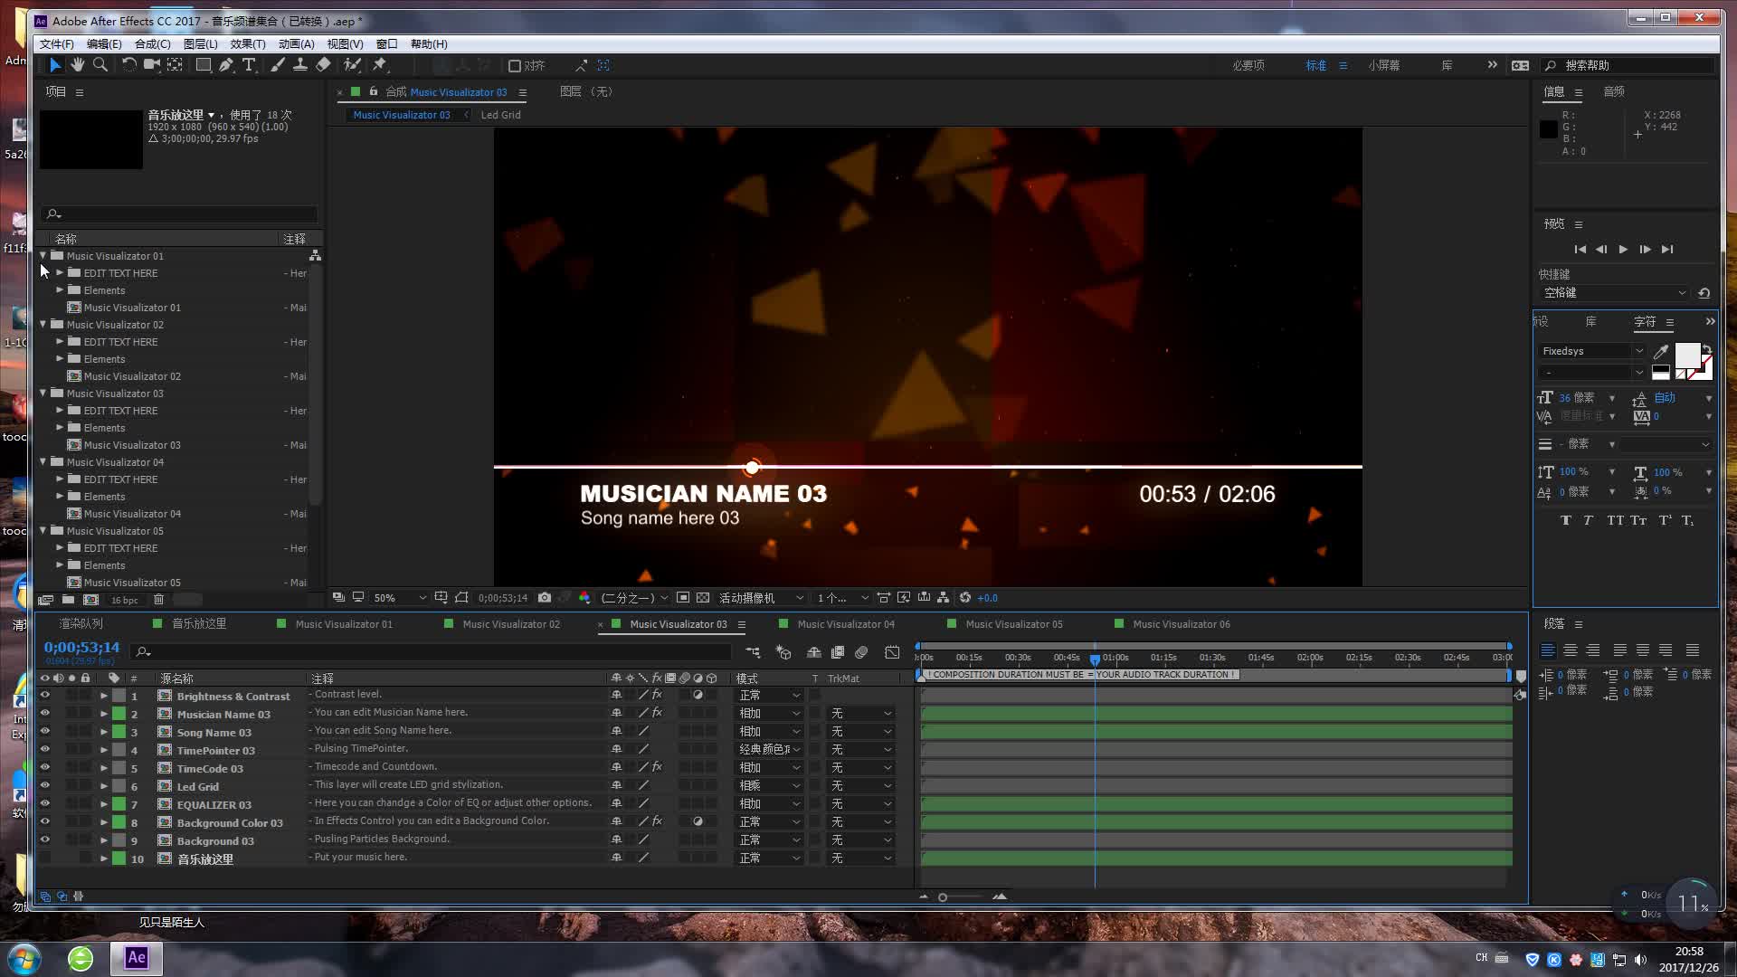Enable motion blur switch in the timeline
Screen dimensions: 1737x977
861,652
